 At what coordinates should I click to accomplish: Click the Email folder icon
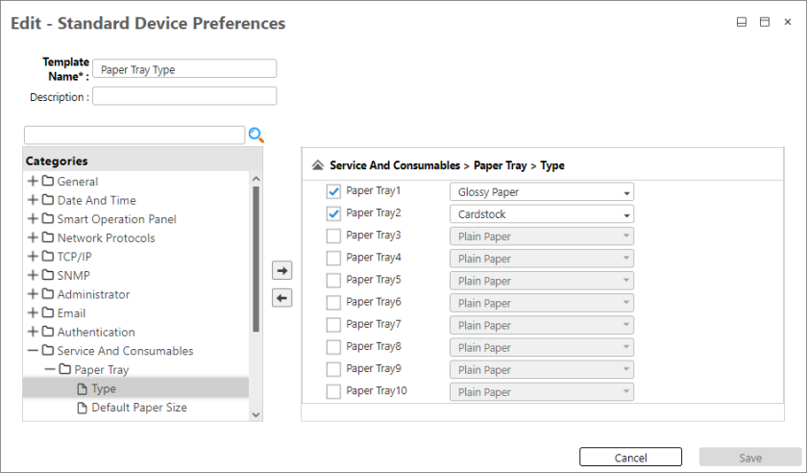point(48,313)
